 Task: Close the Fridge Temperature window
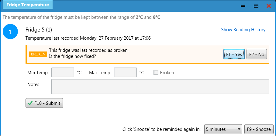[269, 6]
